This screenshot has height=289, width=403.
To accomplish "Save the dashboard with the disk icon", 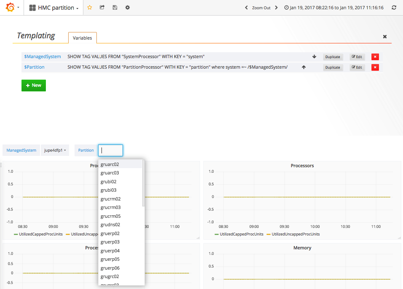I will click(x=115, y=7).
